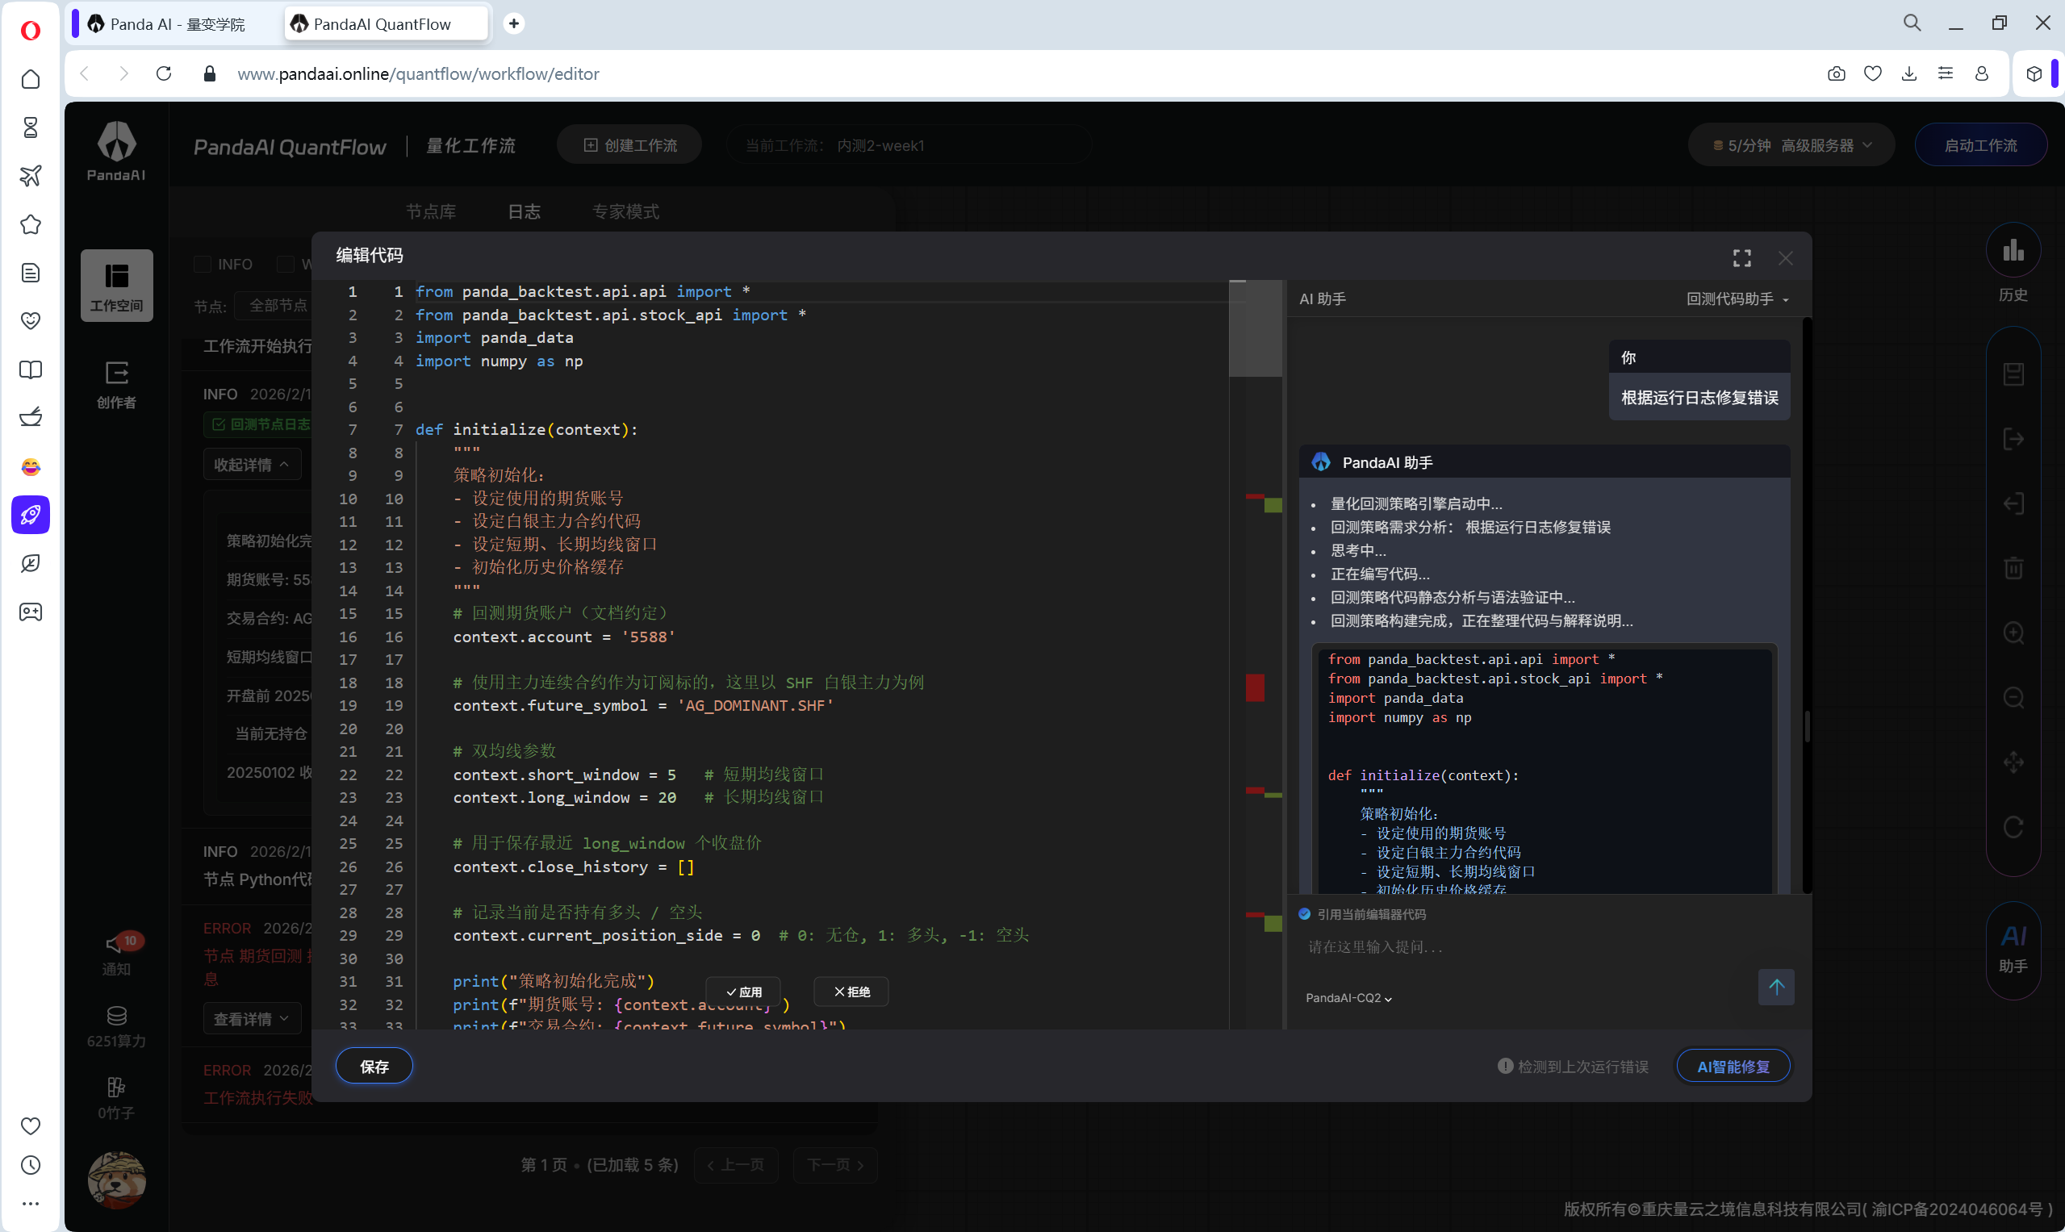Click the red diff marker in overview ruler

pyautogui.click(x=1255, y=687)
